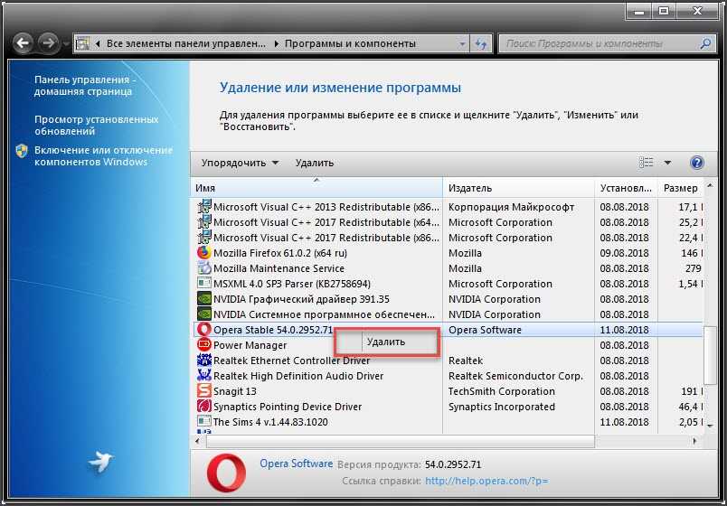Expand the view options dropdown arrow
Screen dimensions: 727x506
pyautogui.click(x=668, y=163)
